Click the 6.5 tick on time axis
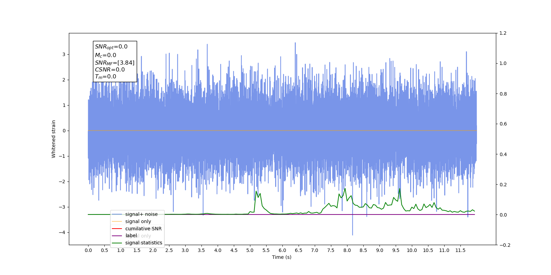 pos(299,250)
